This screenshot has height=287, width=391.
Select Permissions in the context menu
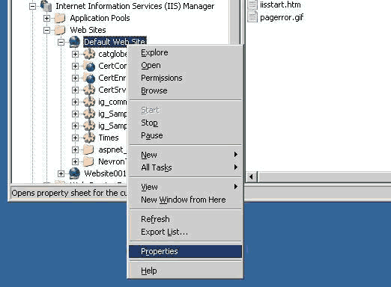click(185, 78)
